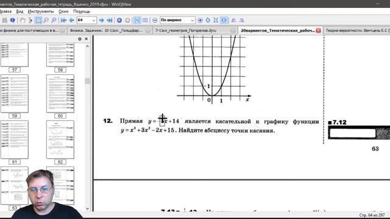Open the Помощь menu
The height and width of the screenshot is (219, 390).
[82, 12]
